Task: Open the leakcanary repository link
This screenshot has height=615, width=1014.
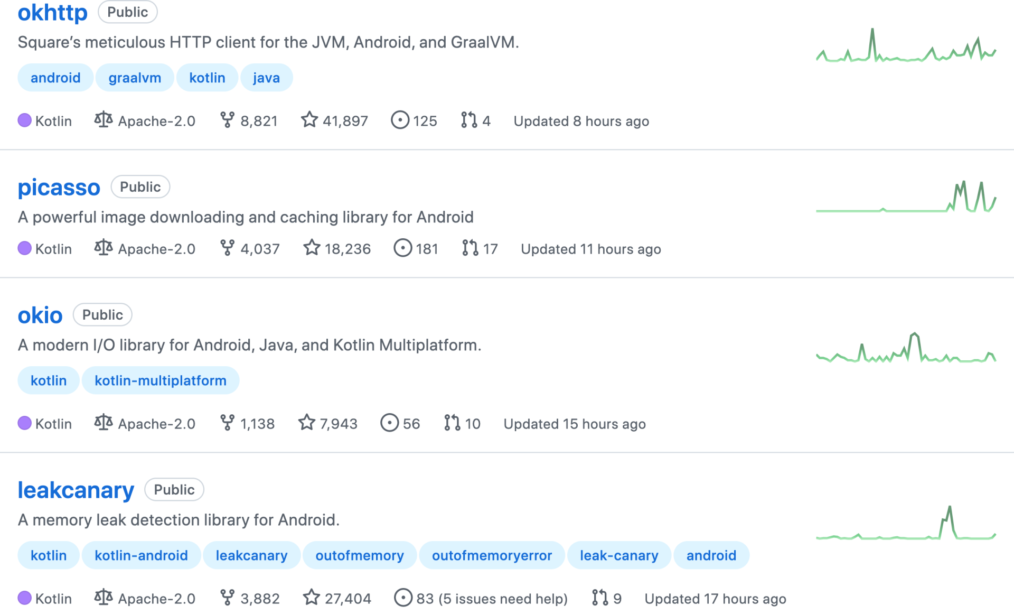Action: [x=76, y=490]
